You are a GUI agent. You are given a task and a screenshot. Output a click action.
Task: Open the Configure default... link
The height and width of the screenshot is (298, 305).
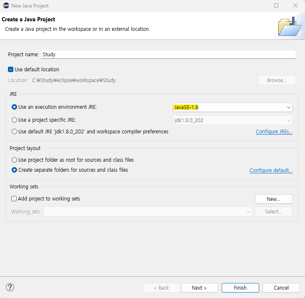coord(271,170)
